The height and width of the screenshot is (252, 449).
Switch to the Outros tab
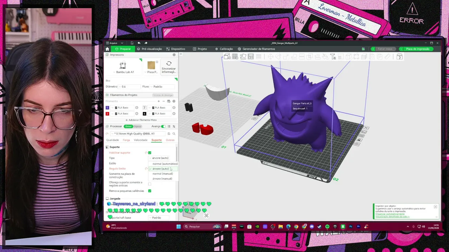tap(170, 140)
